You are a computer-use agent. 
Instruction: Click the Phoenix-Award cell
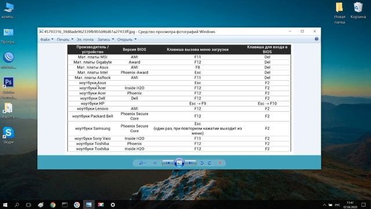click(x=134, y=73)
